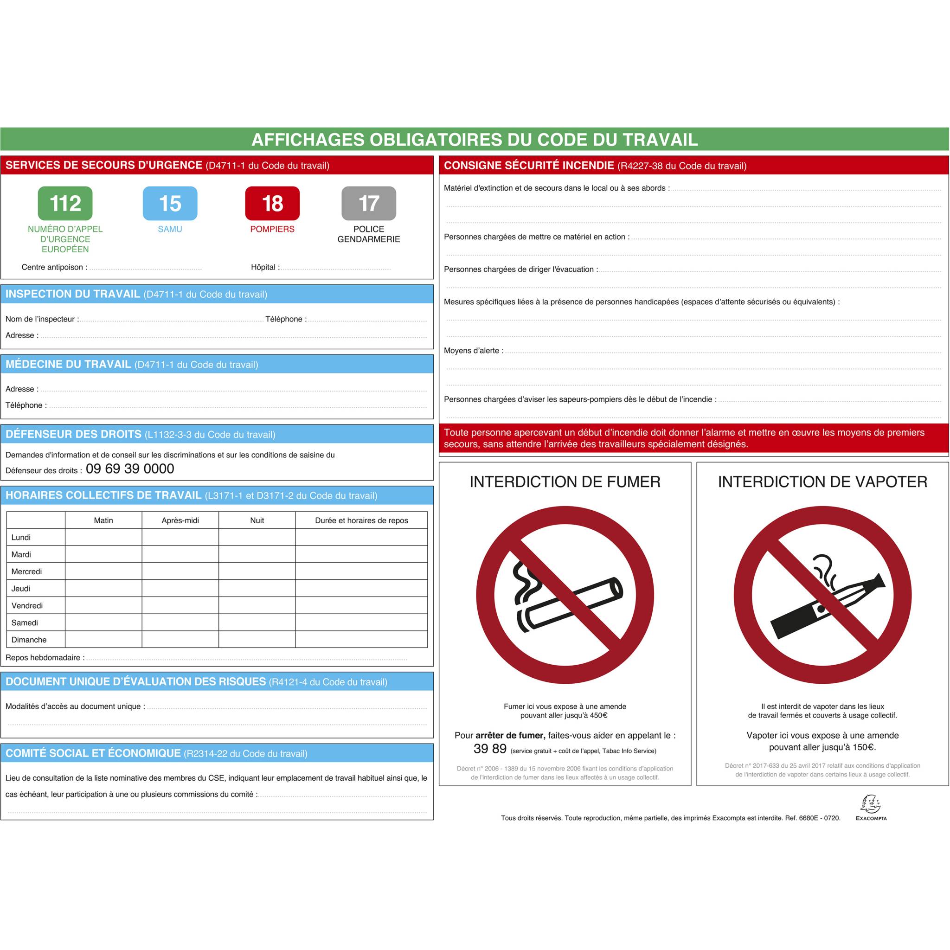Click the Défenseur des droits phone number

coord(130,469)
